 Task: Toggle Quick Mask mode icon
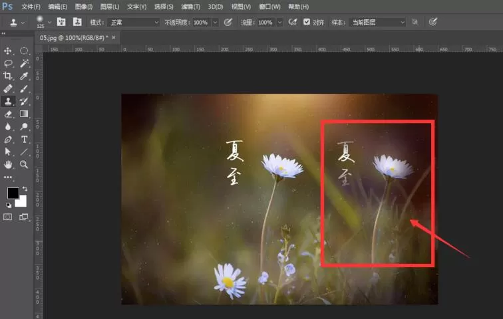[x=8, y=217]
